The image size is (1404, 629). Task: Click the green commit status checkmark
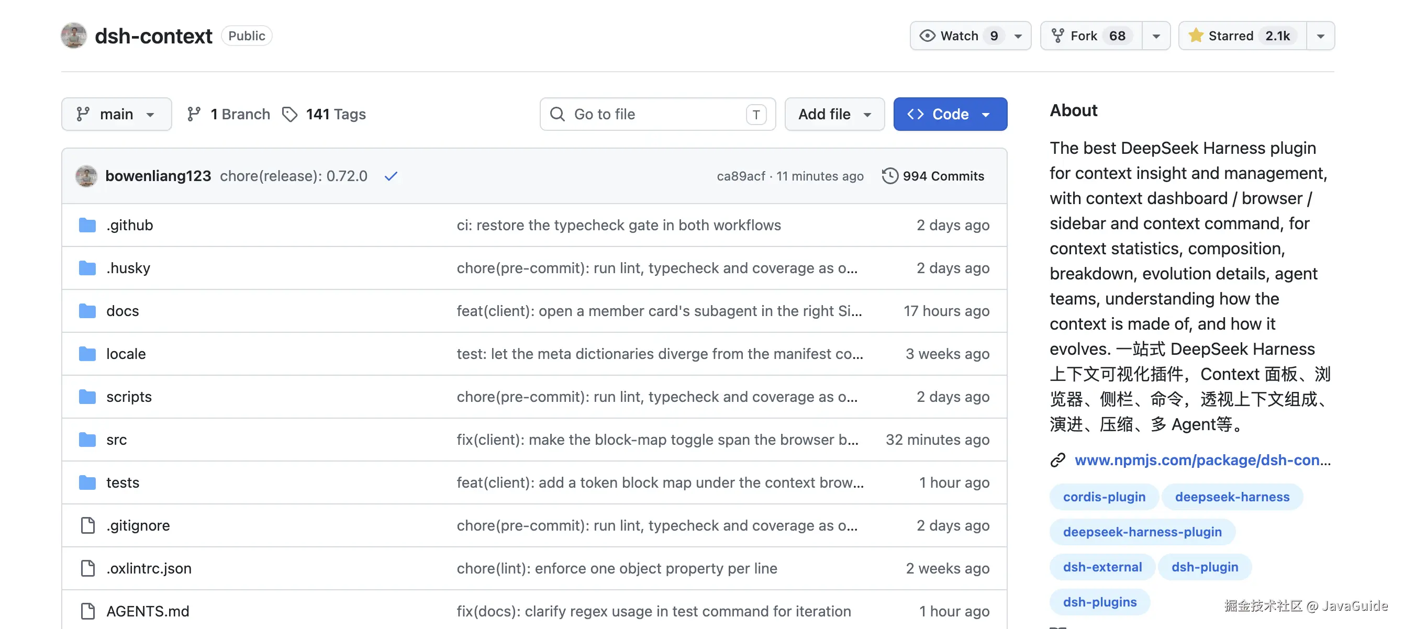tap(391, 176)
